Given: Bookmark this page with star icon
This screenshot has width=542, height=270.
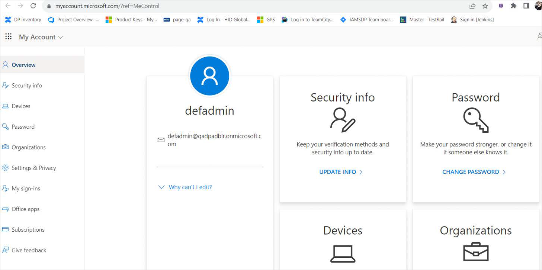Looking at the screenshot, I should tap(485, 6).
